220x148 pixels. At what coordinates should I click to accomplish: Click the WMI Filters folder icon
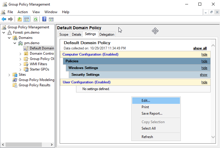coord(26,64)
